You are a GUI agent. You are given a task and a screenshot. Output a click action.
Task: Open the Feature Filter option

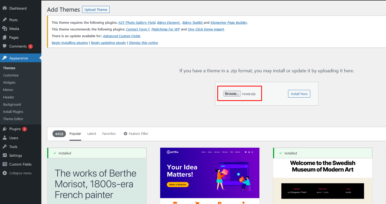coord(136,134)
